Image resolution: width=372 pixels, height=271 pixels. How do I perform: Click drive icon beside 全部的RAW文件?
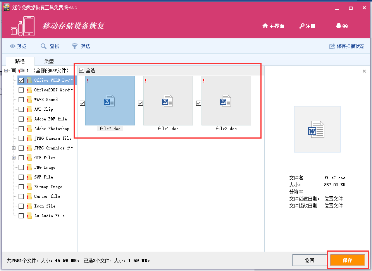(x=21, y=70)
